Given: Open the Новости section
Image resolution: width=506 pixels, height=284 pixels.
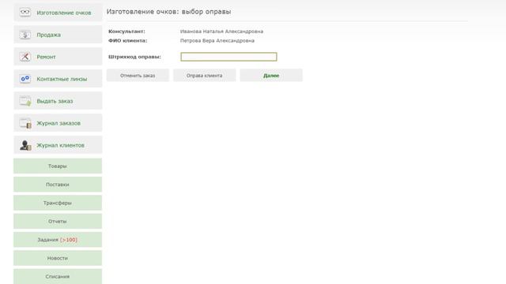Looking at the screenshot, I should [x=58, y=258].
